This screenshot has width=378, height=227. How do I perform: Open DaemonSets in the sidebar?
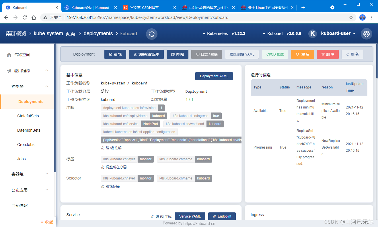click(29, 130)
